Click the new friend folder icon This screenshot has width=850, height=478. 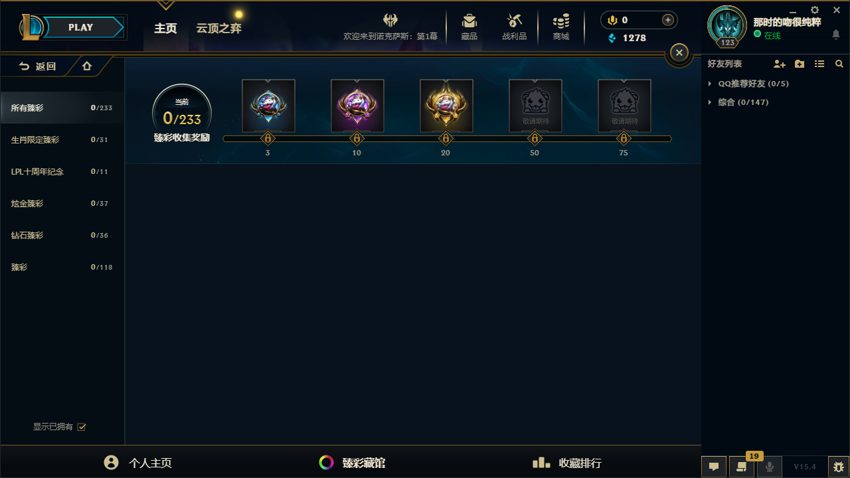pyautogui.click(x=800, y=64)
